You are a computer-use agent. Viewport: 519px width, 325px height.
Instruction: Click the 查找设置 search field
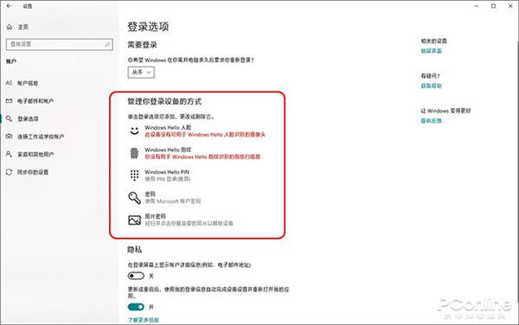[59, 44]
